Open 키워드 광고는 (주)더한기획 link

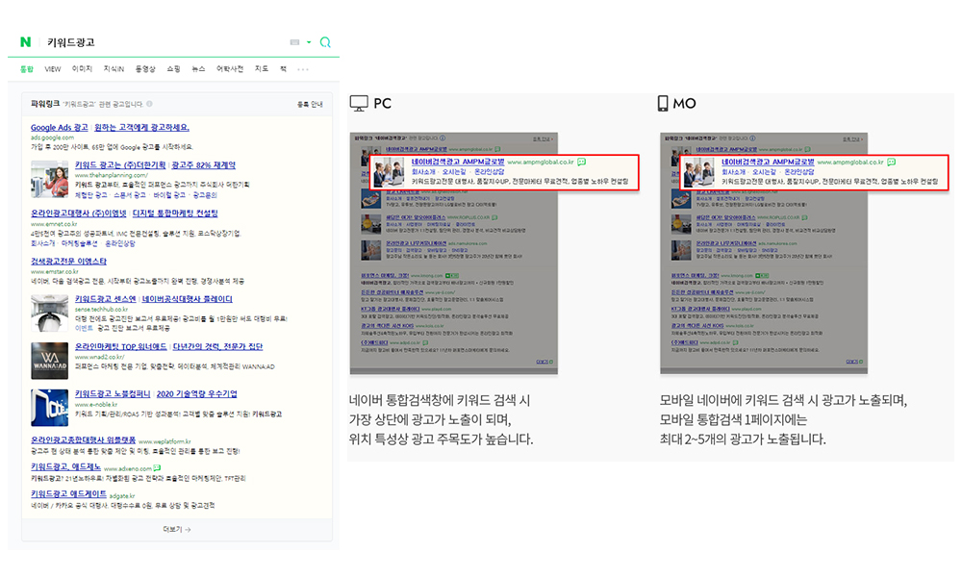pos(120,165)
